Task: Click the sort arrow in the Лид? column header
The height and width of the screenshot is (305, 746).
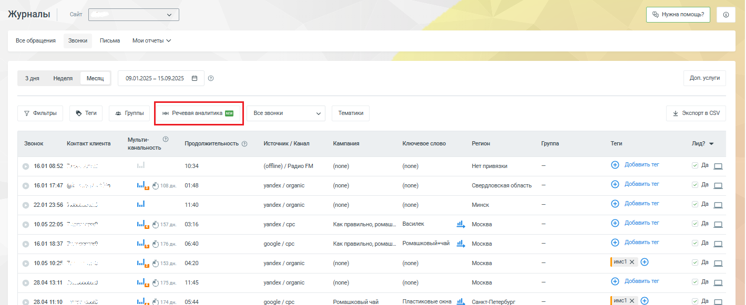Action: (711, 144)
